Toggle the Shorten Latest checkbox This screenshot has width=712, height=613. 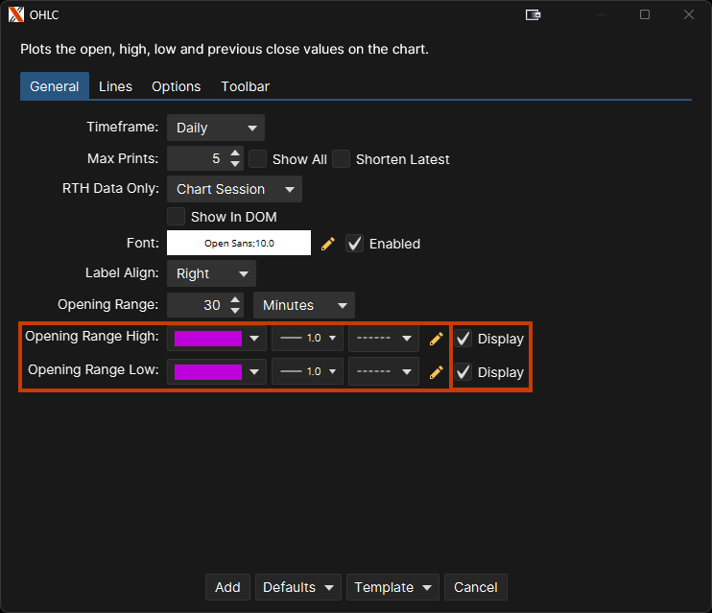click(x=342, y=159)
